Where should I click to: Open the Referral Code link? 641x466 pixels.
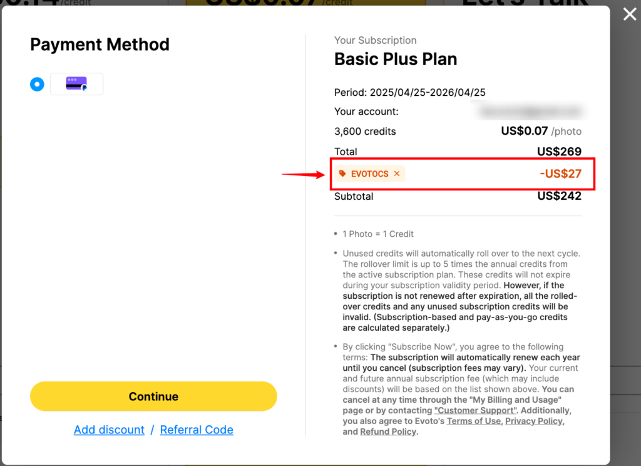pyautogui.click(x=197, y=430)
